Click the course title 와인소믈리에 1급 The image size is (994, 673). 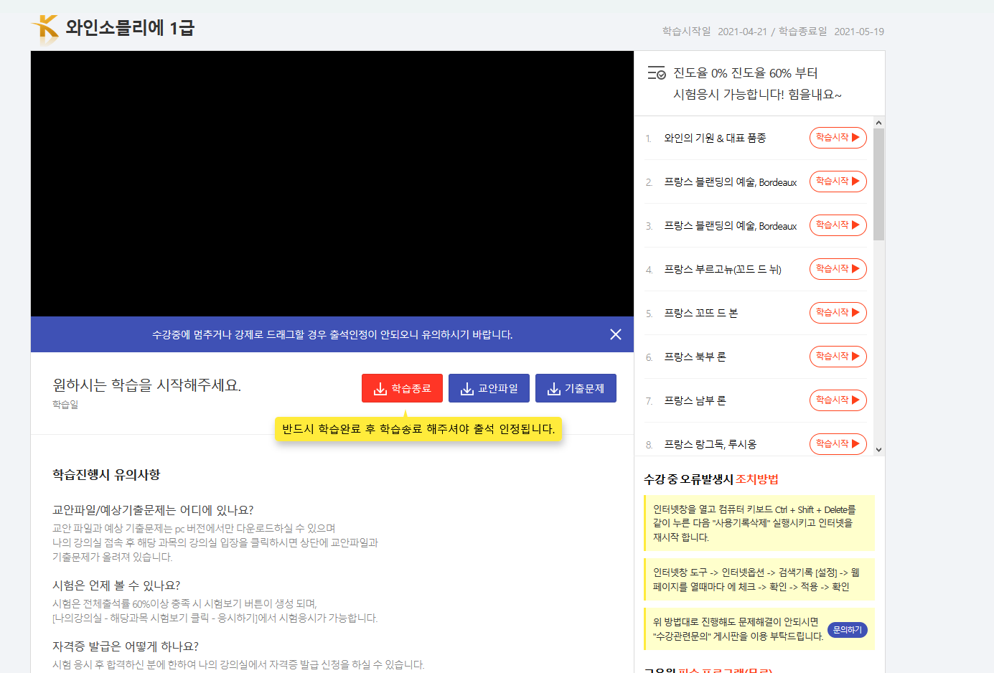click(130, 28)
